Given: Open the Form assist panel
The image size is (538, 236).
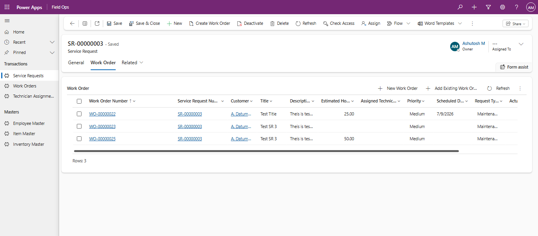Looking at the screenshot, I should (514, 67).
